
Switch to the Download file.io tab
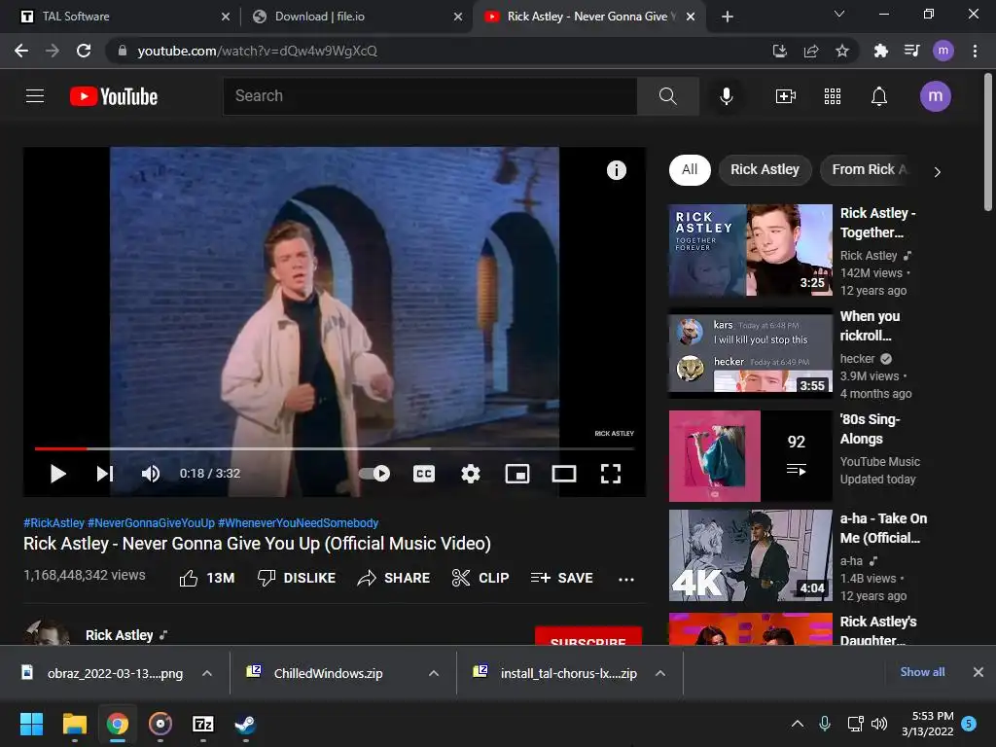click(x=356, y=17)
